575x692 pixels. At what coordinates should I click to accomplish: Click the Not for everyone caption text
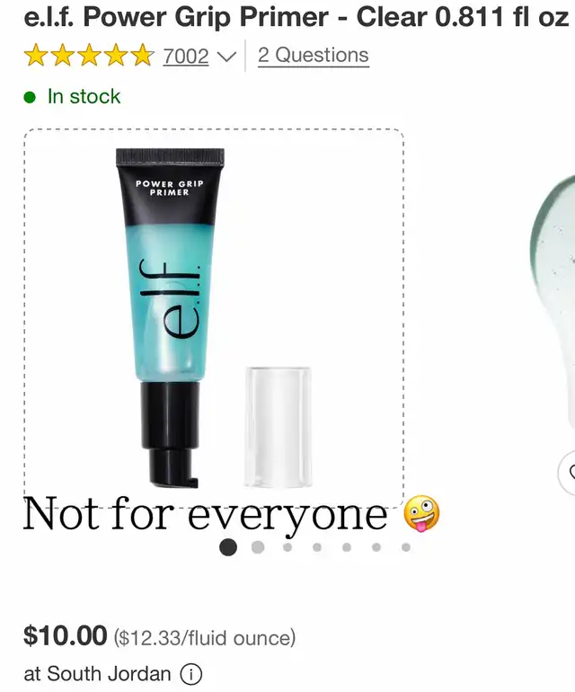click(x=205, y=514)
